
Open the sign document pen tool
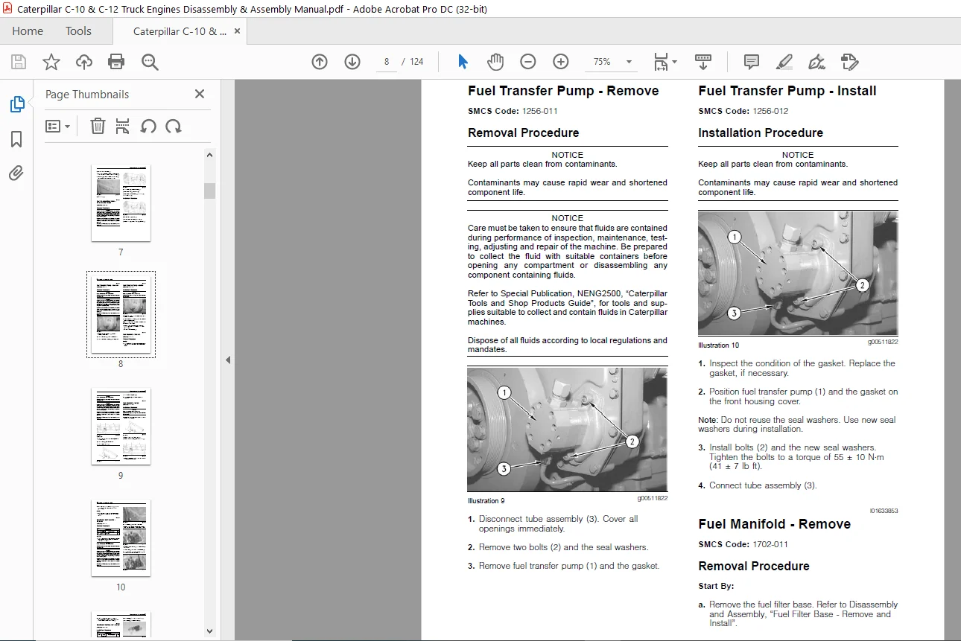(x=817, y=62)
